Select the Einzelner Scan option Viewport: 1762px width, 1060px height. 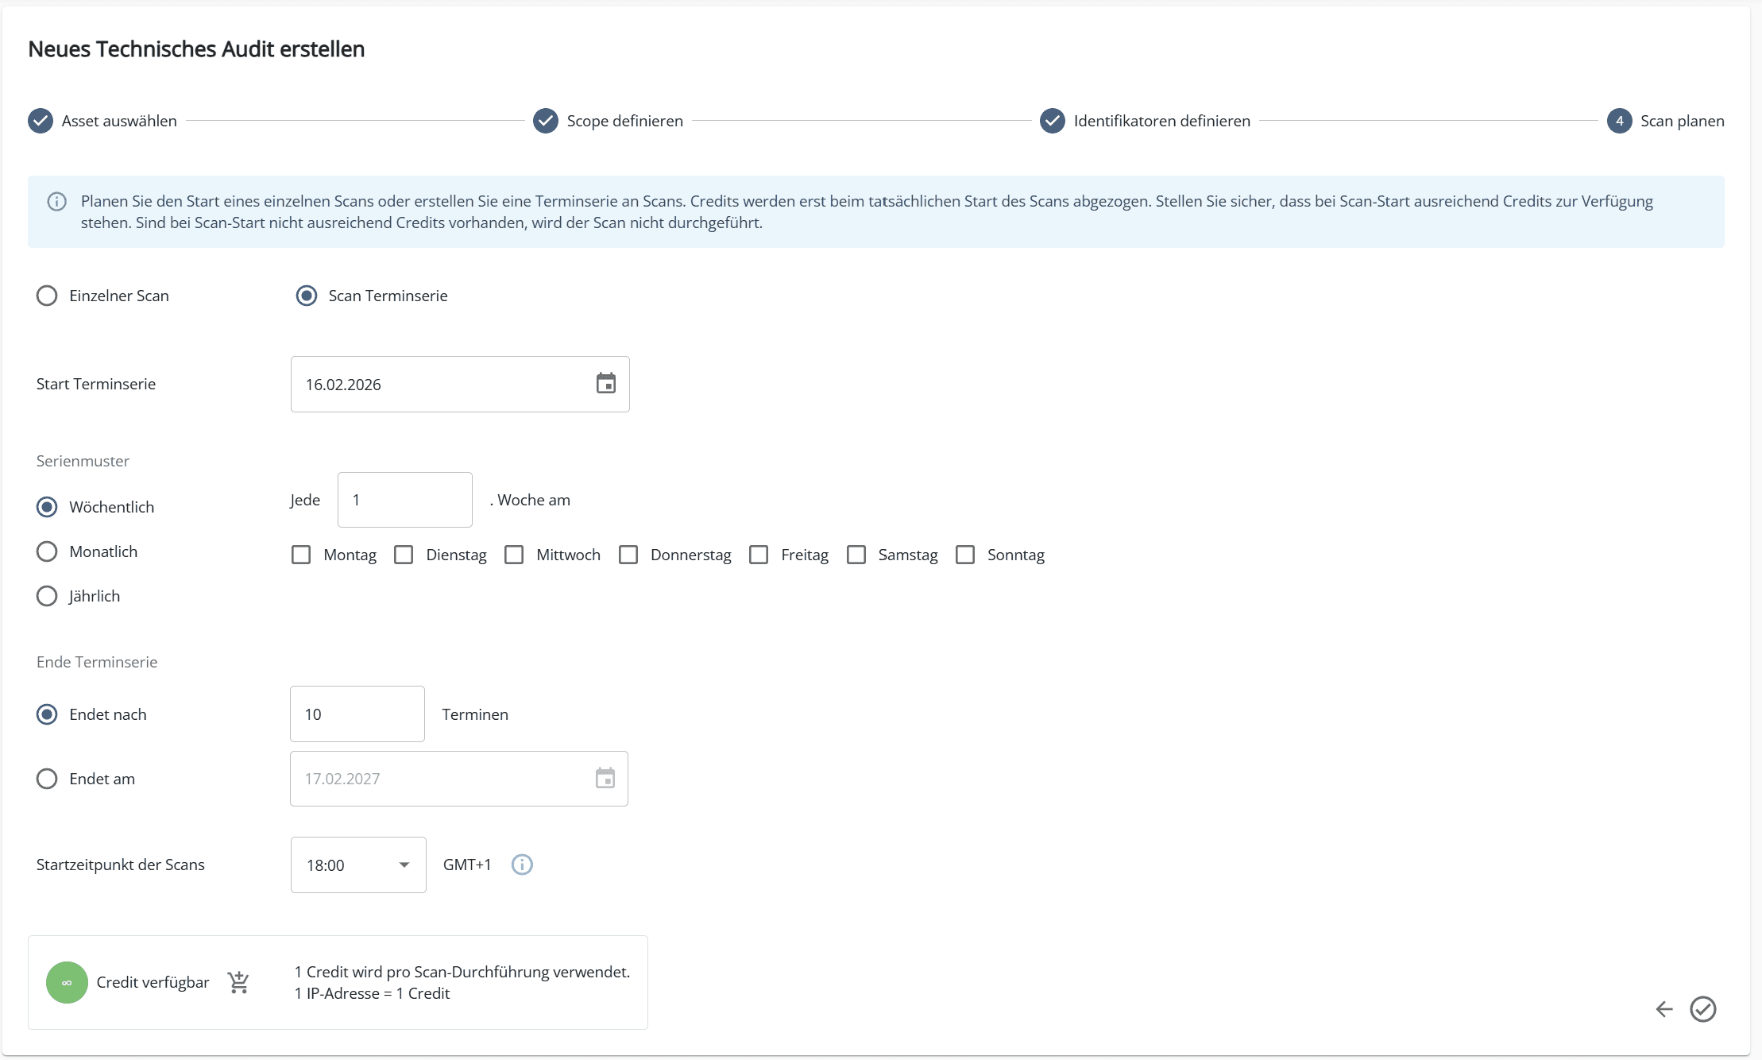47,295
